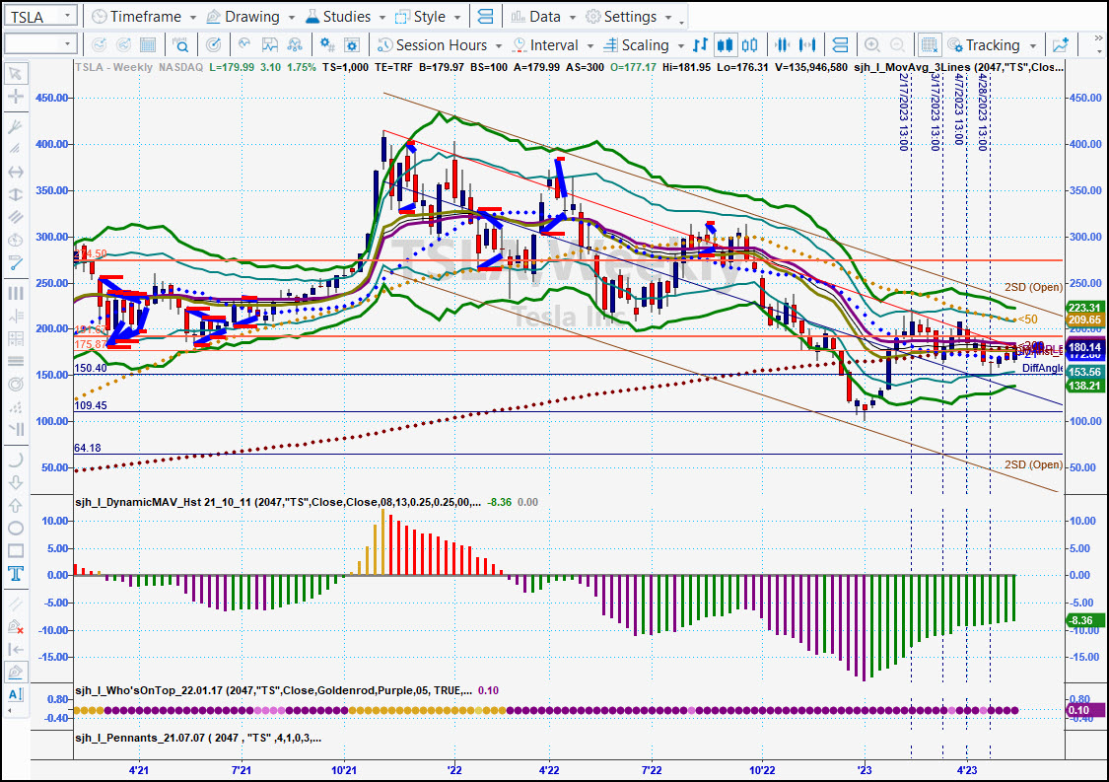Image resolution: width=1109 pixels, height=782 pixels.
Task: Open the Studies menu
Action: pos(345,17)
